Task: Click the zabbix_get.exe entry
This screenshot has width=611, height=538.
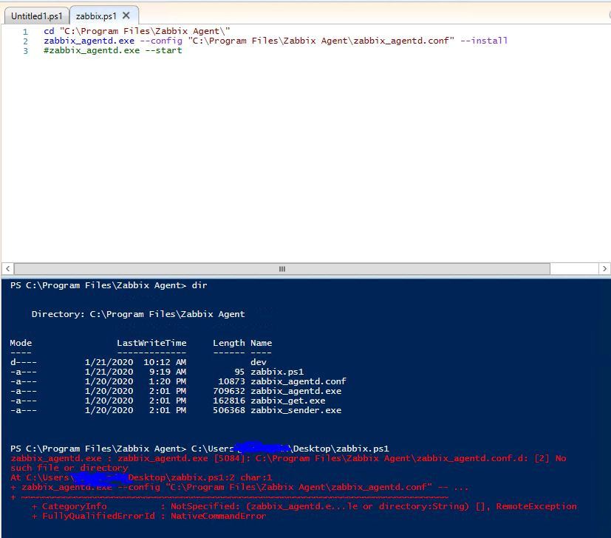Action: (x=290, y=401)
